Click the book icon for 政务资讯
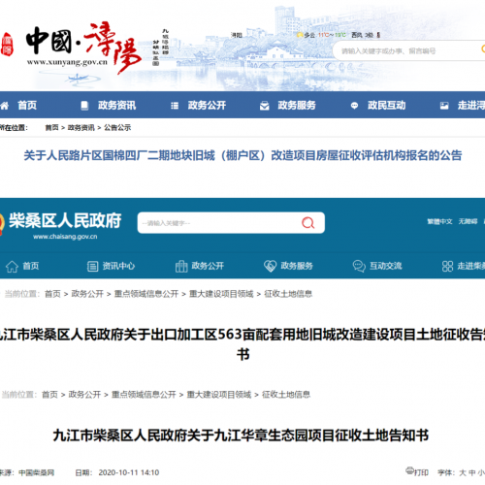Screen dimensions: 485x485 [x=84, y=106]
